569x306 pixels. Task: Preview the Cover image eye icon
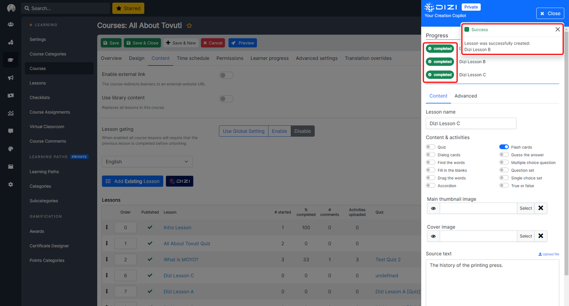click(x=433, y=236)
